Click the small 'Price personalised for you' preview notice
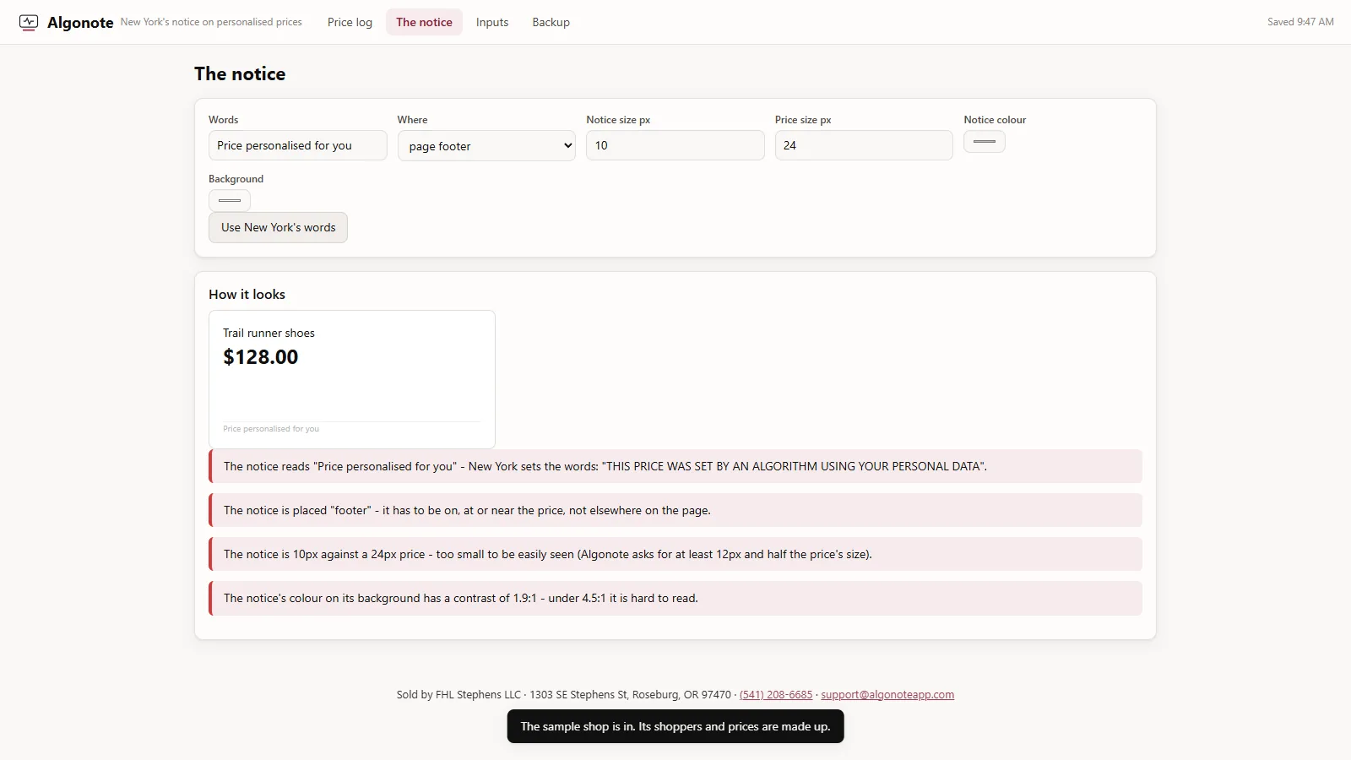The width and height of the screenshot is (1351, 760). tap(271, 429)
